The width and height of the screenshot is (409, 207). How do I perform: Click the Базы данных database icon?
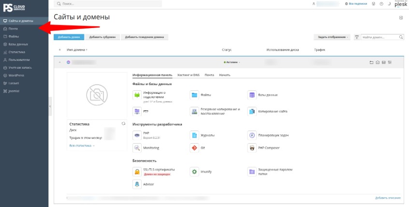pos(252,95)
